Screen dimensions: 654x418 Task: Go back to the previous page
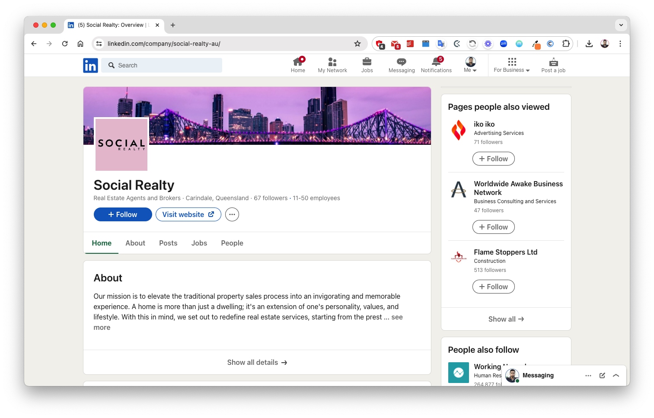[34, 44]
